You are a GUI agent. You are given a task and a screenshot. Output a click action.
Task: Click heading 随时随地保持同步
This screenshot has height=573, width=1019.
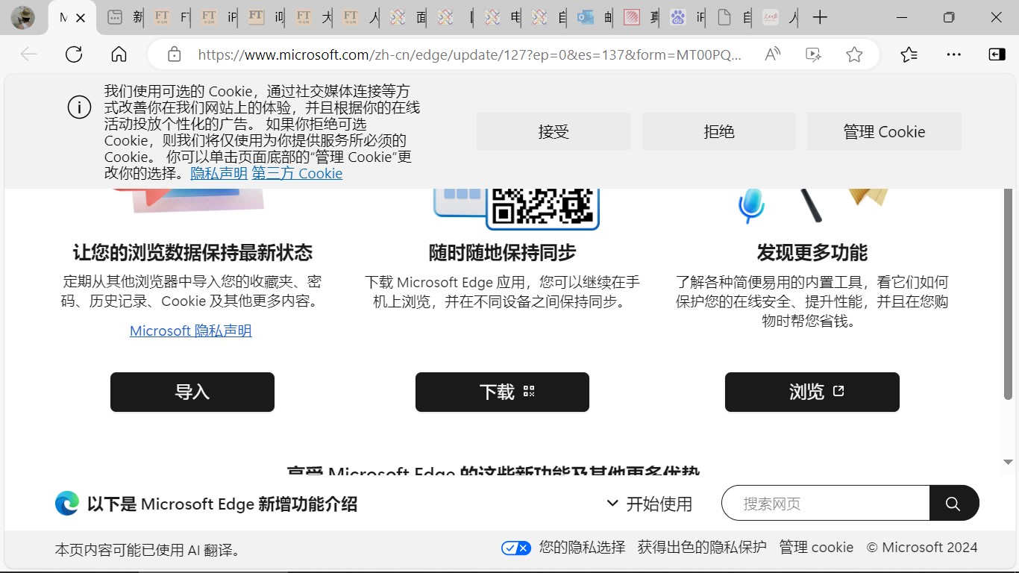tap(502, 252)
